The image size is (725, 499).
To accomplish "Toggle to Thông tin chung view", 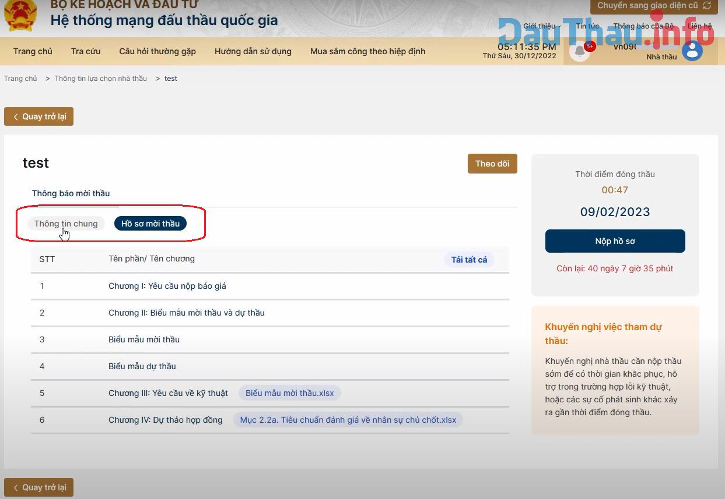I will (x=66, y=223).
